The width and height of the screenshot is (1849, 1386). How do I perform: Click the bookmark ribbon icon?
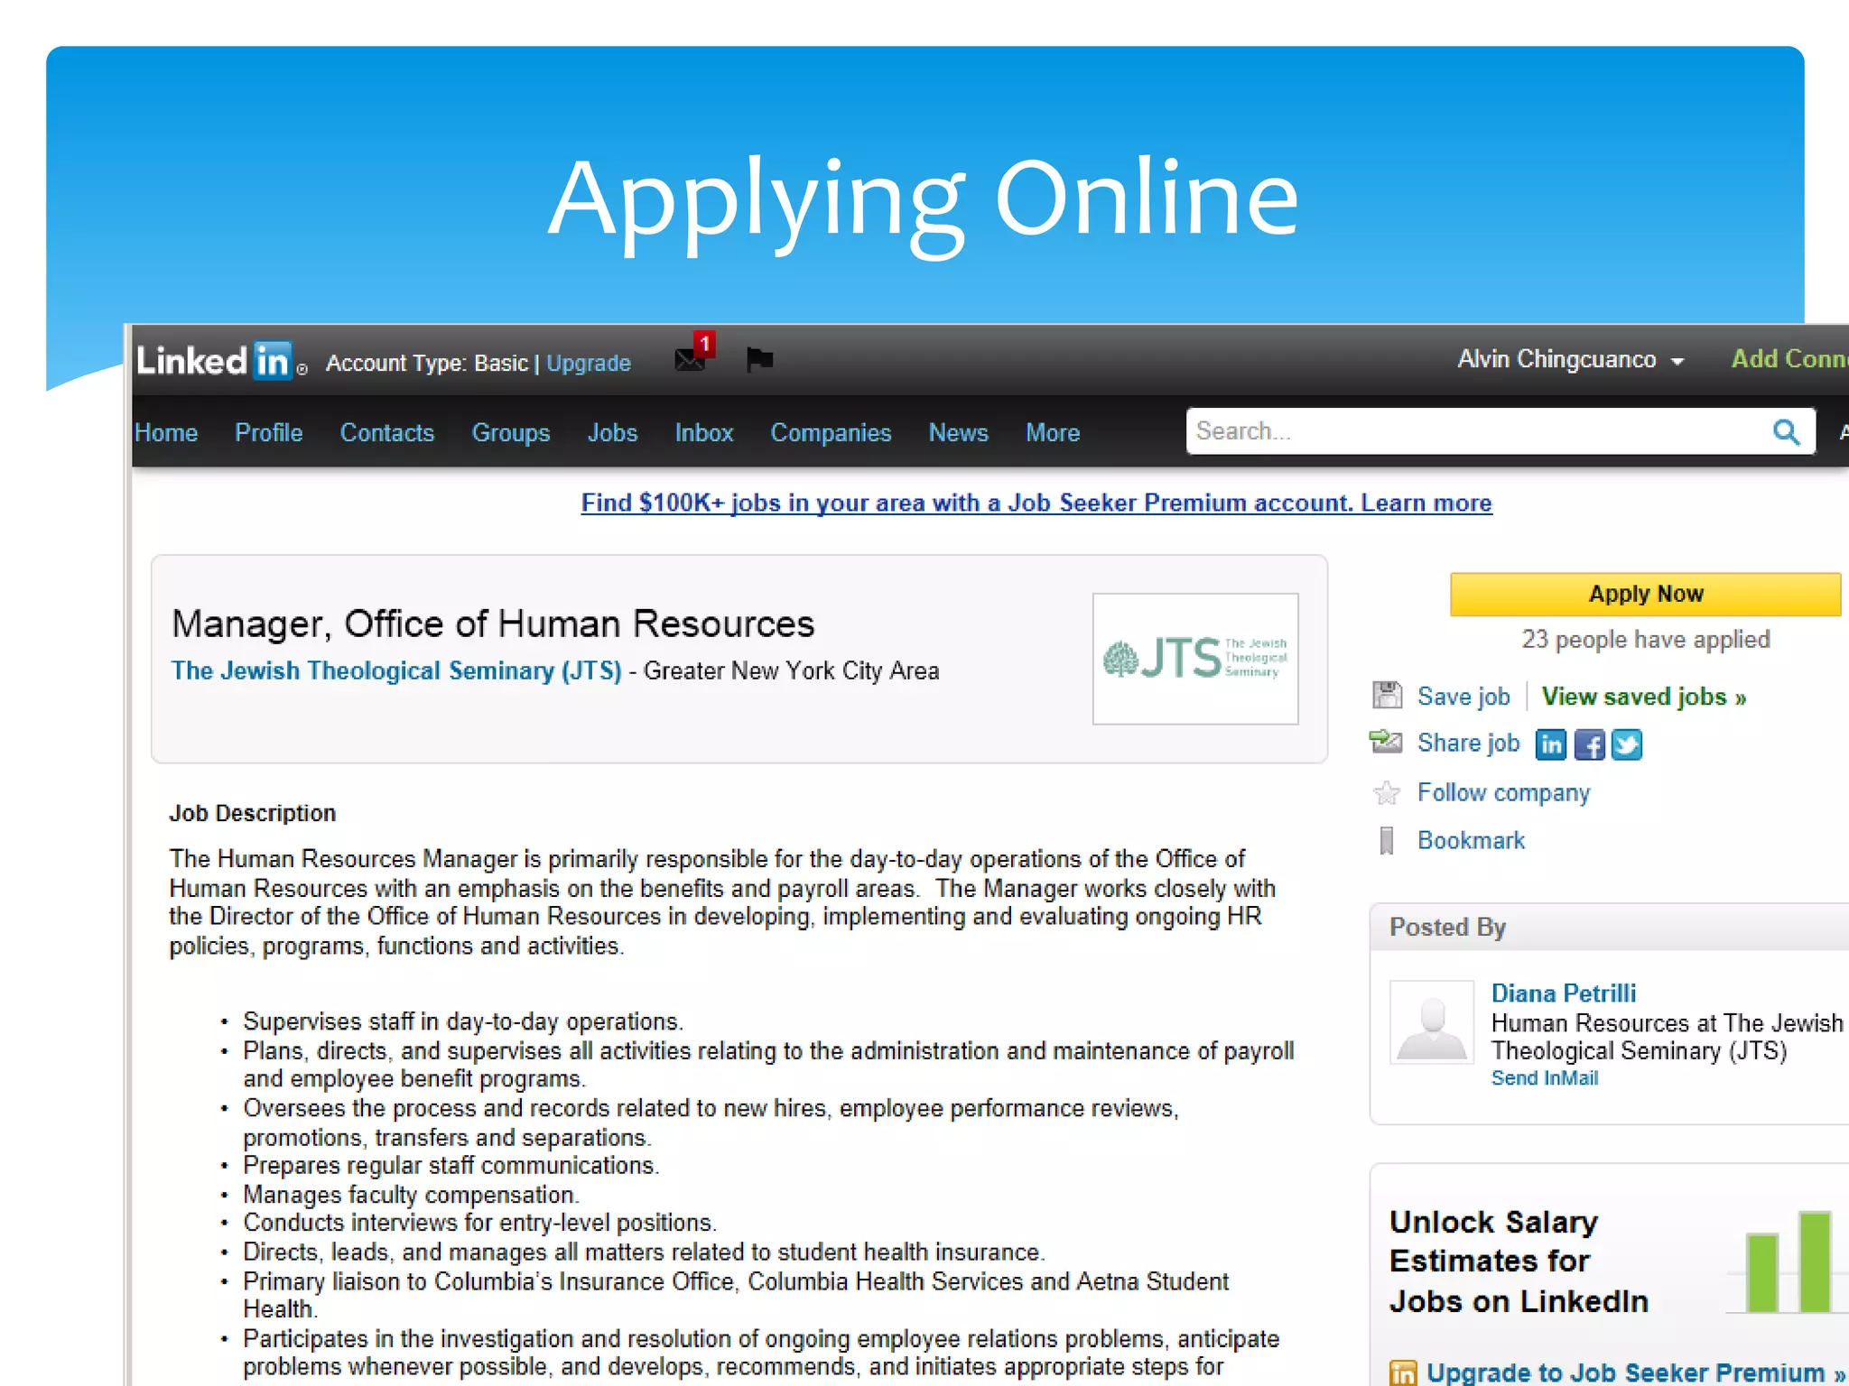click(1387, 841)
